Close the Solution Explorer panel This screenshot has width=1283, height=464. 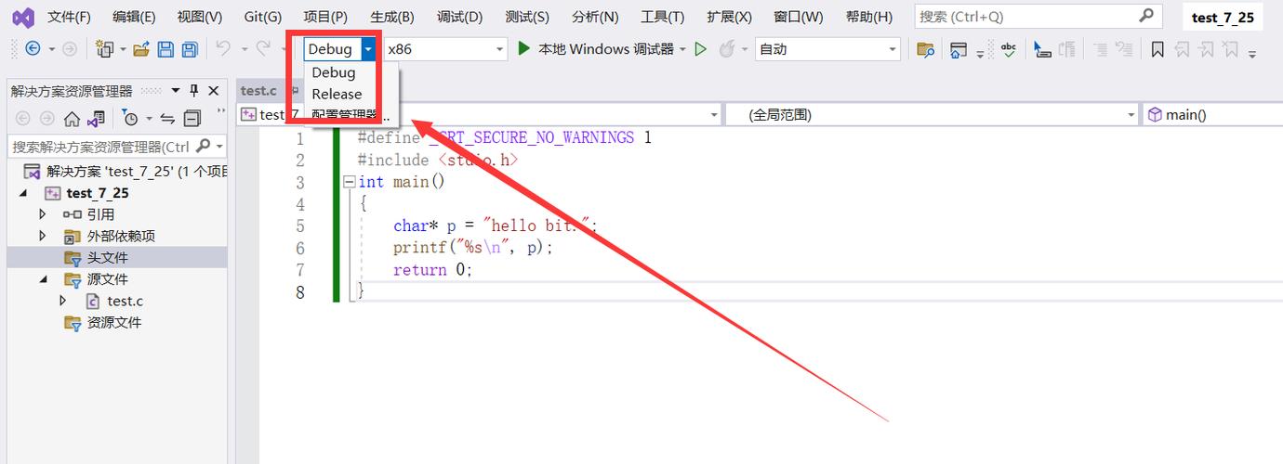coord(214,90)
